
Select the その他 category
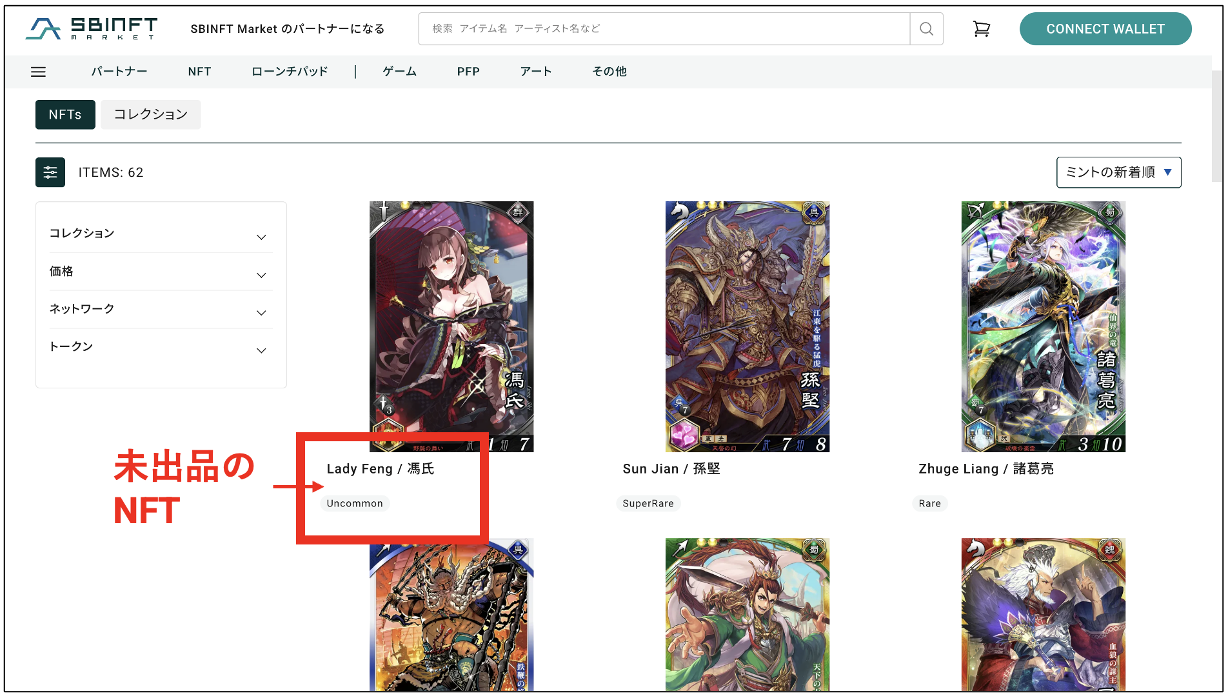tap(609, 72)
